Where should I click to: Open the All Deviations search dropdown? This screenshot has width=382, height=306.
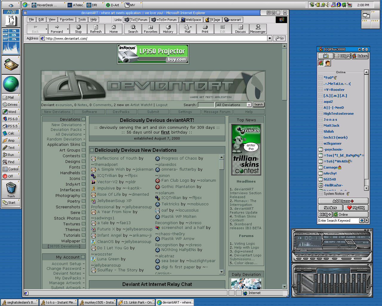[x=249, y=105]
